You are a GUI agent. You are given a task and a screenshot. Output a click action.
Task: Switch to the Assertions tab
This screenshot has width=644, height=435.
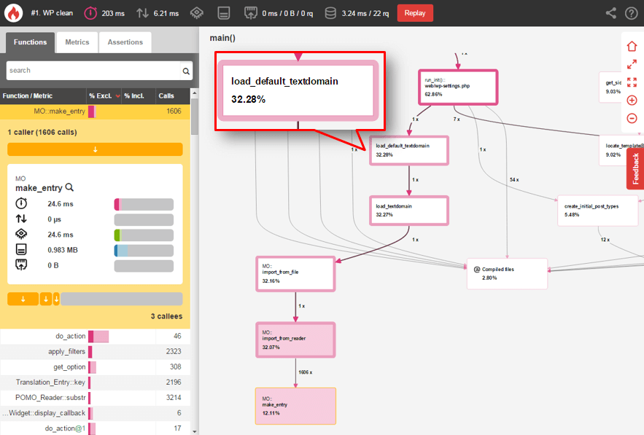pyautogui.click(x=125, y=42)
